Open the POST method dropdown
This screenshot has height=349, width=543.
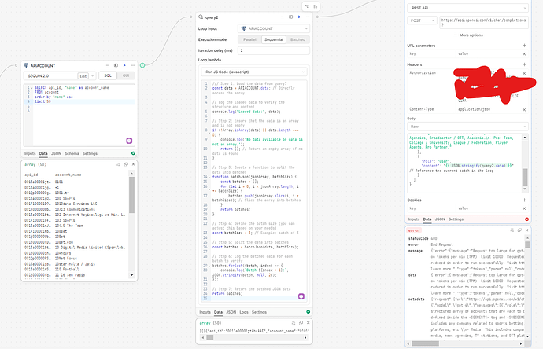[x=422, y=20]
